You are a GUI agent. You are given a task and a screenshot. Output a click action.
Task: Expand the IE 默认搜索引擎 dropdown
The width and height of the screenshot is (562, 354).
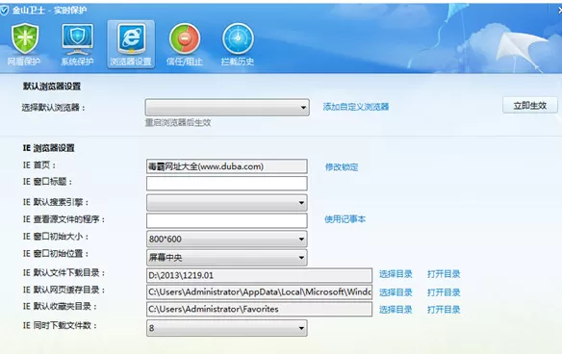226,203
